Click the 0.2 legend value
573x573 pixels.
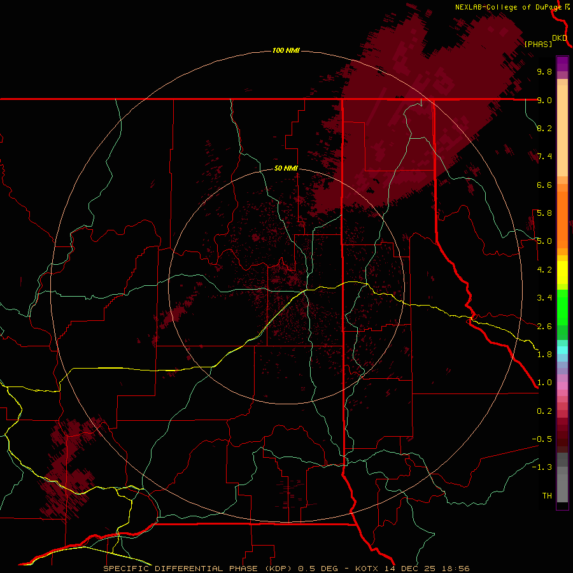pos(544,411)
